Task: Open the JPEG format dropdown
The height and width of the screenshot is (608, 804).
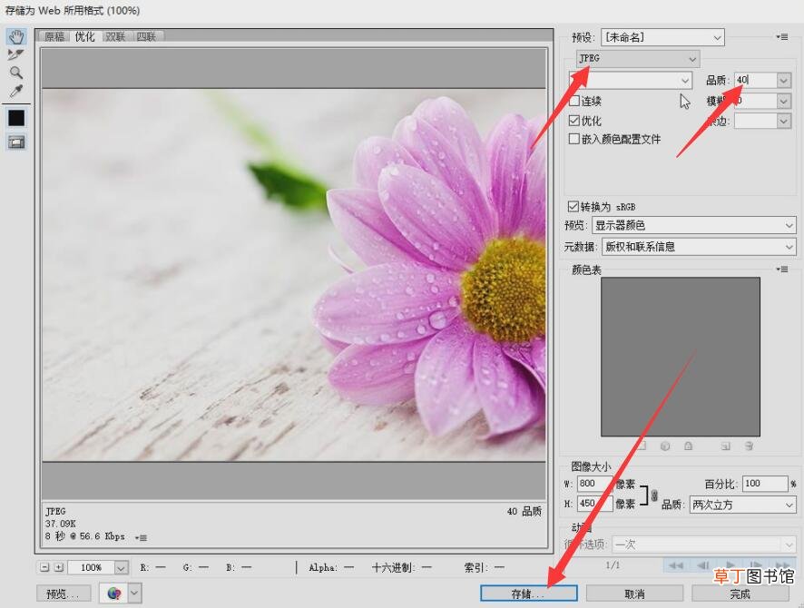Action: 638,58
